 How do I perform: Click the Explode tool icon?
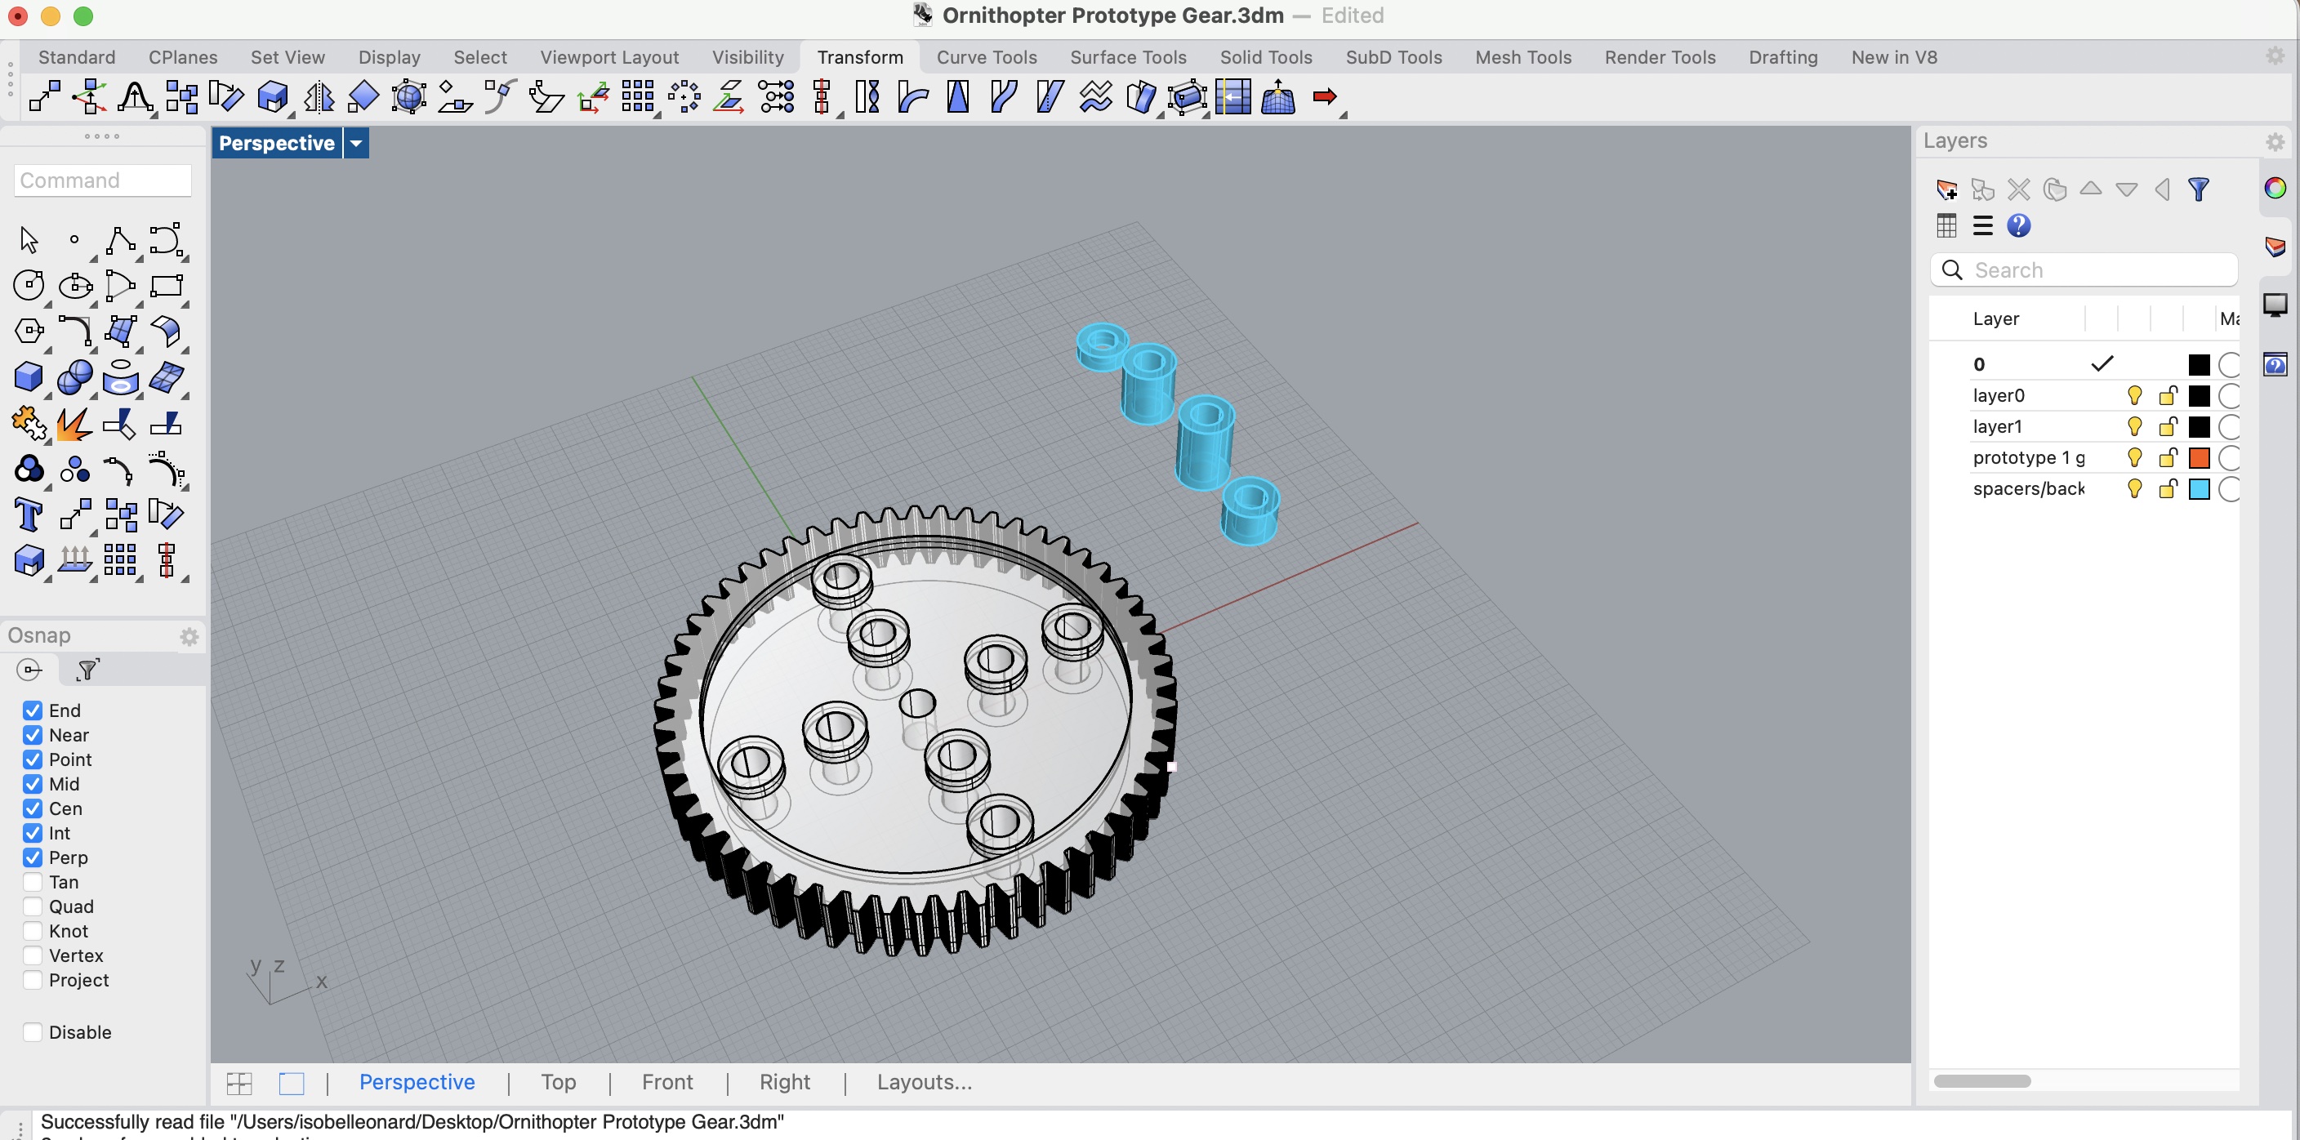pos(74,424)
